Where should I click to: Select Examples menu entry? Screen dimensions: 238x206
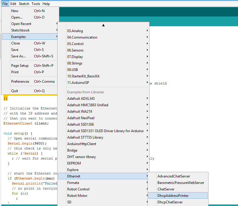pyautogui.click(x=30, y=37)
